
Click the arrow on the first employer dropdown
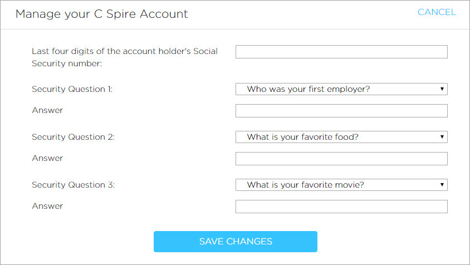click(442, 89)
